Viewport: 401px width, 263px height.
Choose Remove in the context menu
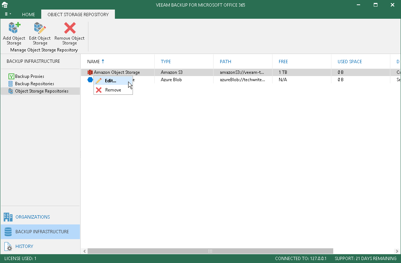pos(113,90)
